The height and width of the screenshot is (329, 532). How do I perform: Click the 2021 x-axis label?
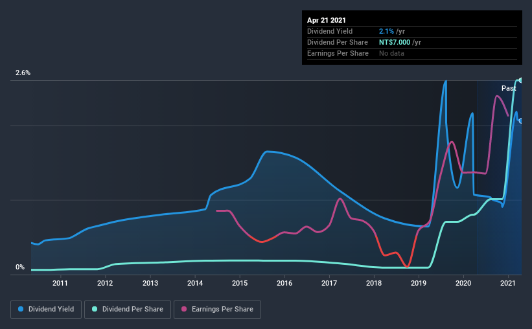click(x=508, y=283)
